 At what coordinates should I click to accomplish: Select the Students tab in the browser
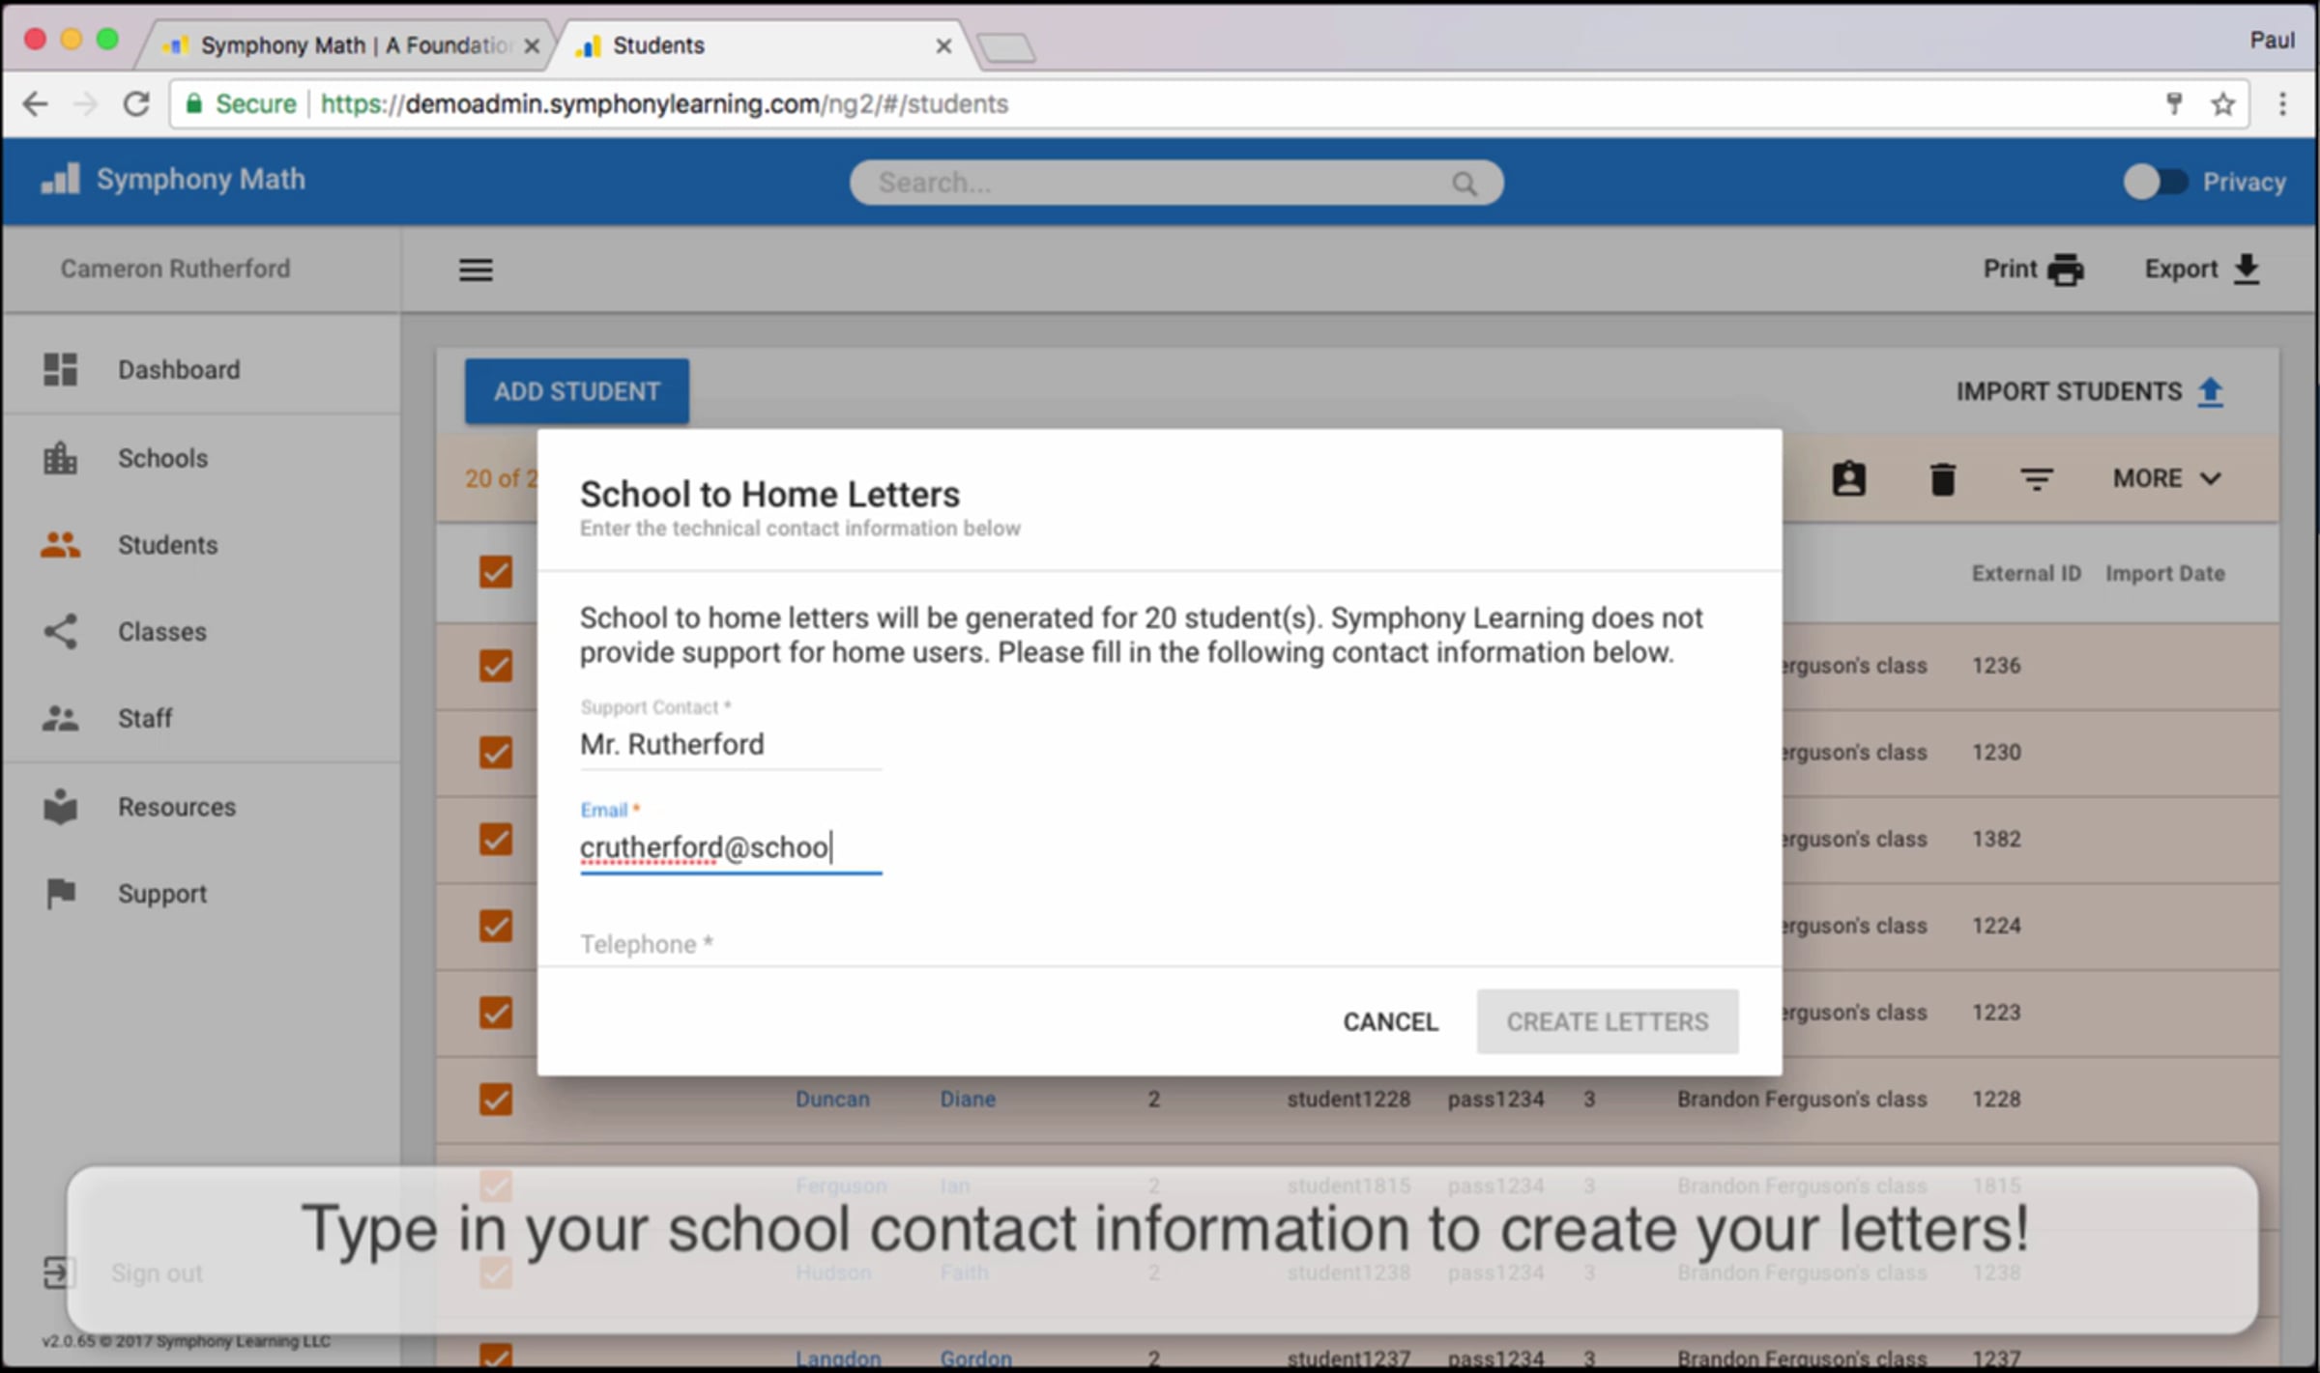pyautogui.click(x=764, y=45)
